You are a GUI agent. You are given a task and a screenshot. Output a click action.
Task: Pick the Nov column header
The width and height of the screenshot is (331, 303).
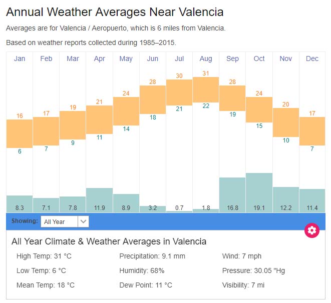[286, 58]
